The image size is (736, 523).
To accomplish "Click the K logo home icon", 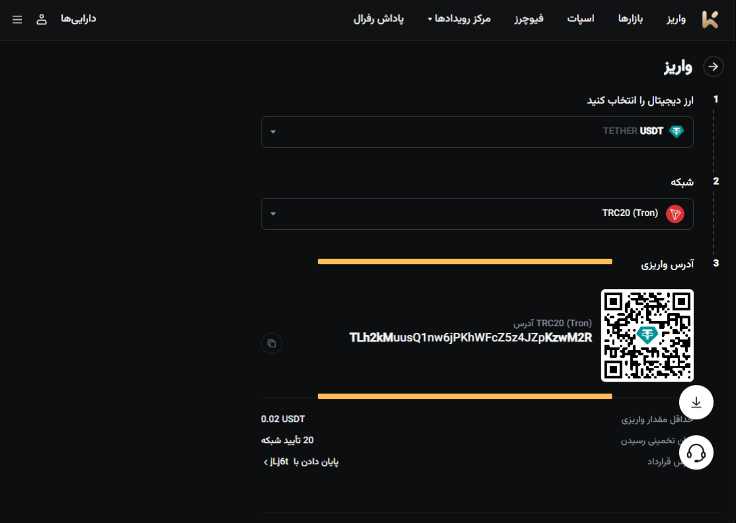I will [710, 19].
